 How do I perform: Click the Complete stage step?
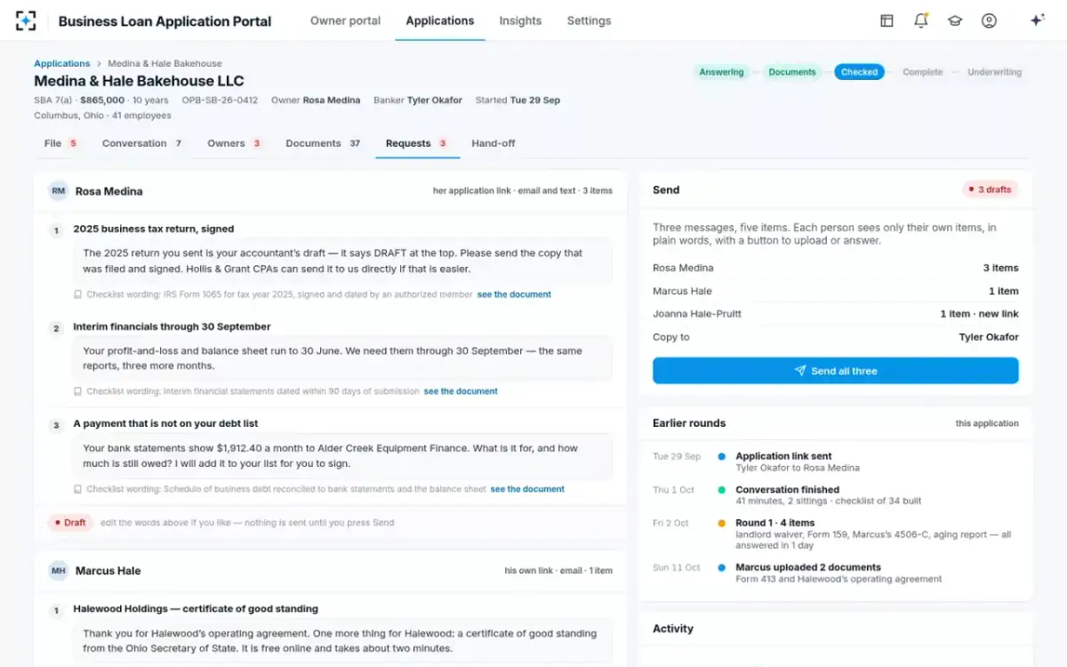click(x=923, y=72)
